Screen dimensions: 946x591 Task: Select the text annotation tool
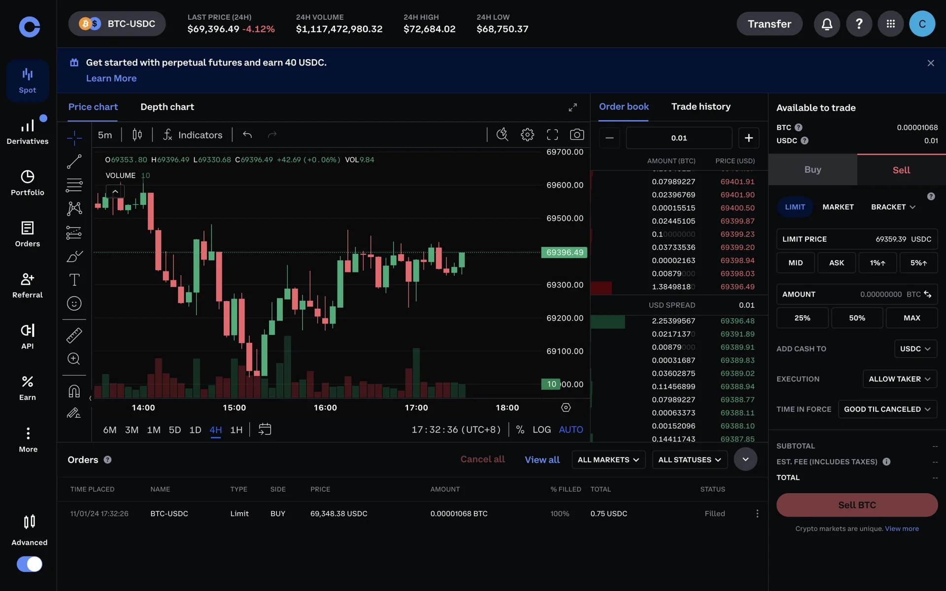[x=74, y=280]
